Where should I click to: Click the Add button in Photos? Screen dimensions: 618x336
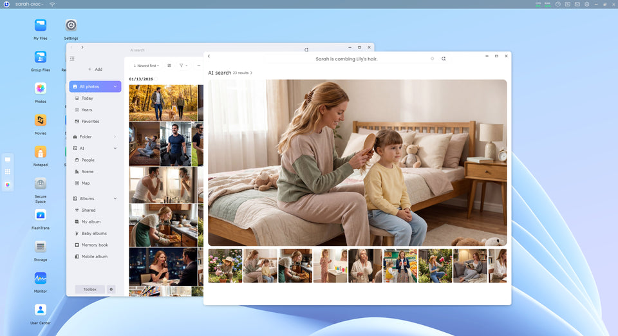pyautogui.click(x=95, y=70)
